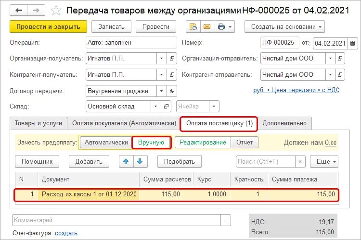Open Помощник button
This screenshot has height=240, width=361.
coord(37,161)
